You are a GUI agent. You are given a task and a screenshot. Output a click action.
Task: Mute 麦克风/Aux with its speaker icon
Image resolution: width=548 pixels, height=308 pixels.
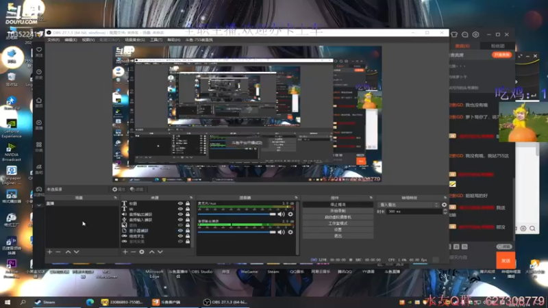tap(282, 214)
